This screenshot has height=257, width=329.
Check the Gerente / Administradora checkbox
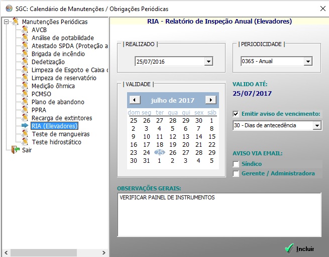236,173
